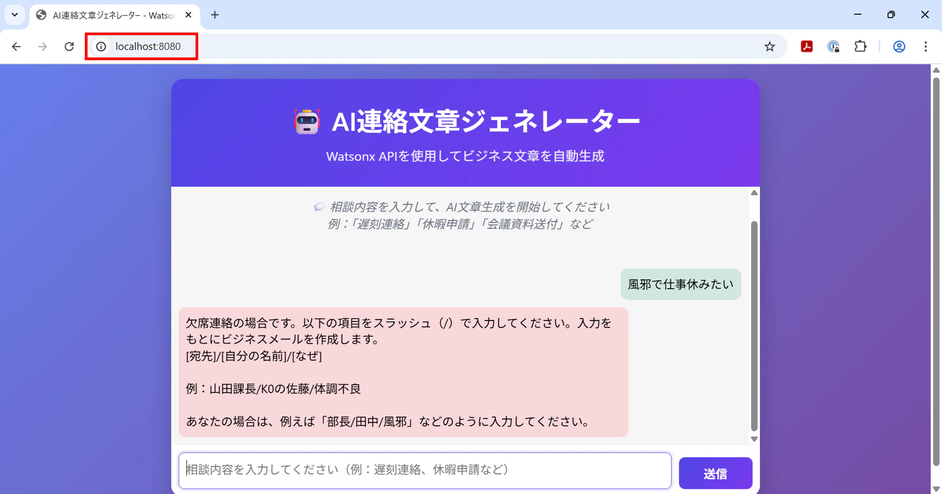Click the chat scrollbar down arrow
942x494 pixels.
(754, 439)
